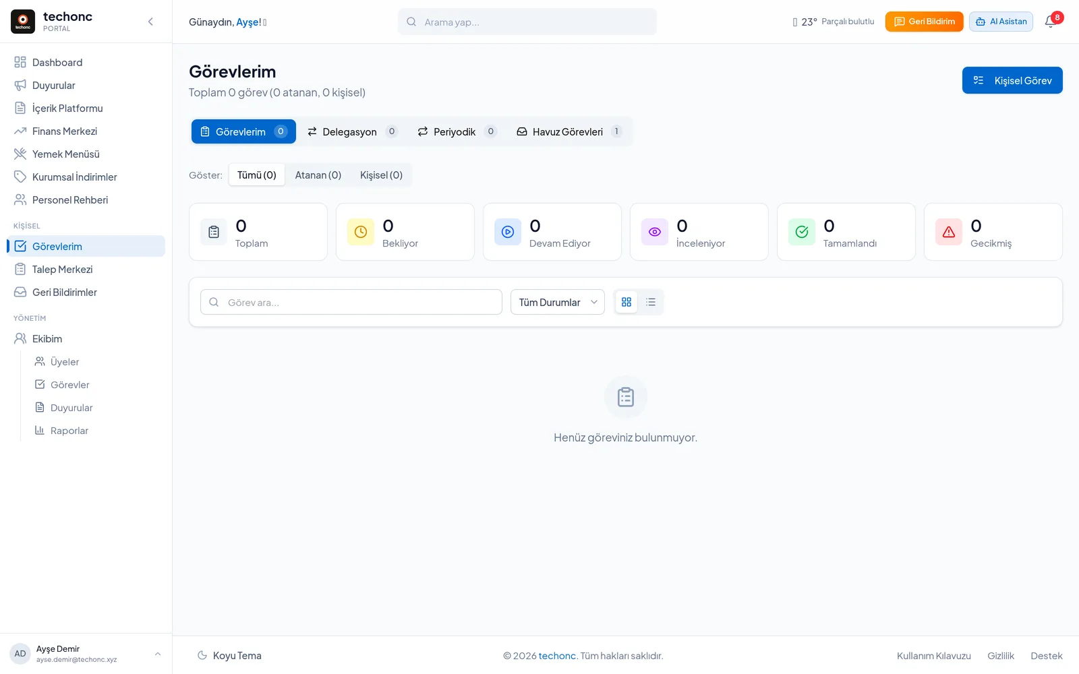Click the Toplam clipboard stat icon
Screen dimensions: 1079x674
(214, 232)
